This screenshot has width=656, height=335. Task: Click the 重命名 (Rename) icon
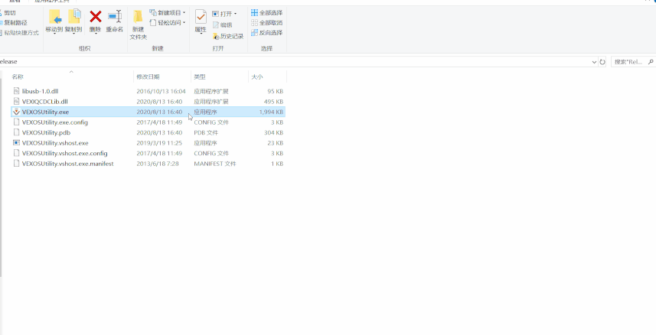point(114,17)
